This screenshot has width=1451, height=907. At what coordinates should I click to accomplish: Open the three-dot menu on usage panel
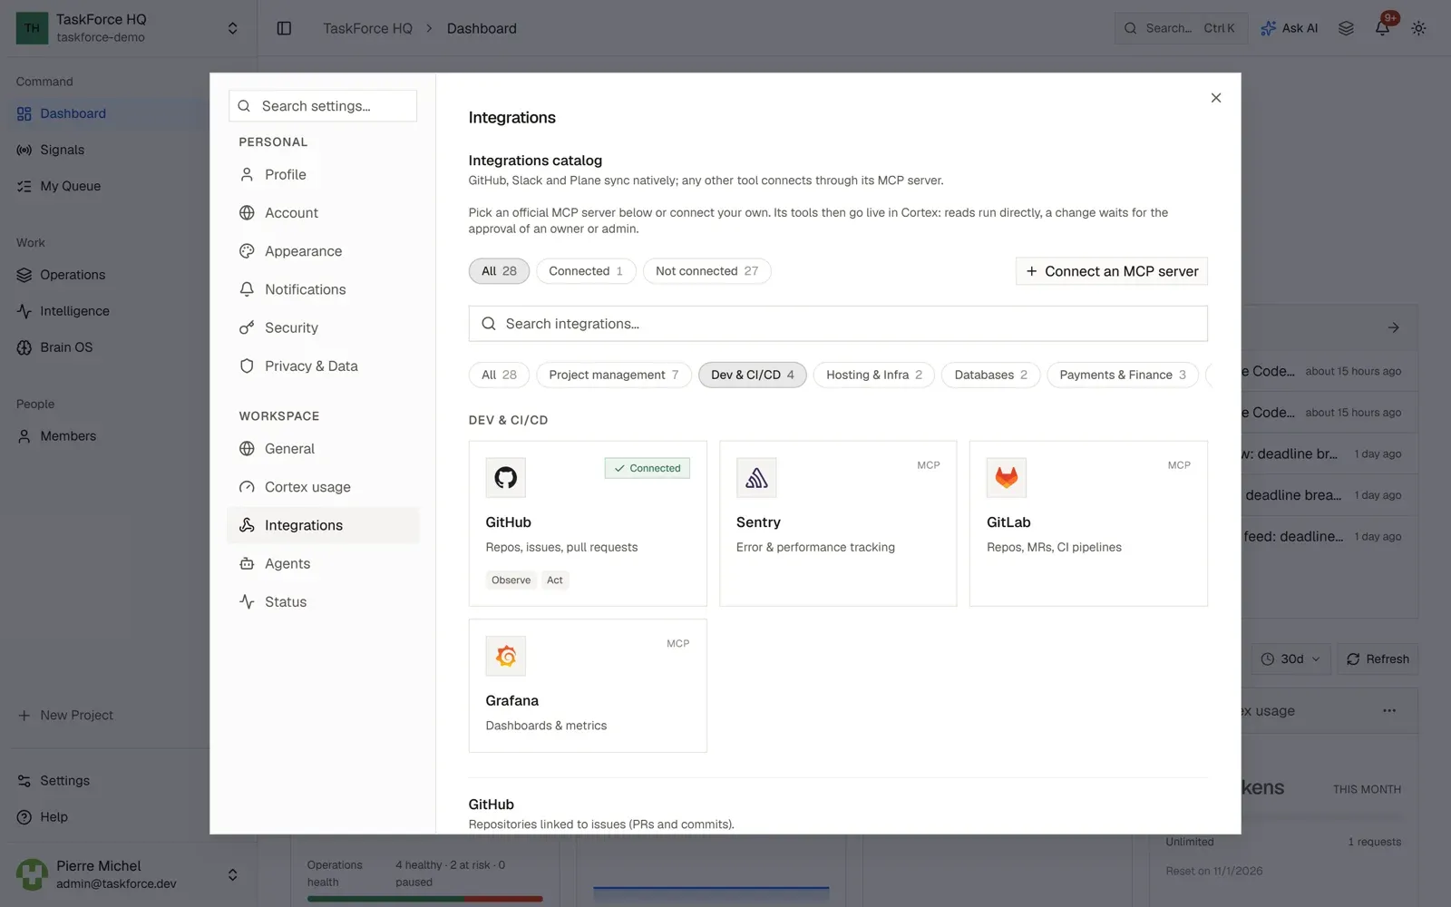tap(1389, 711)
